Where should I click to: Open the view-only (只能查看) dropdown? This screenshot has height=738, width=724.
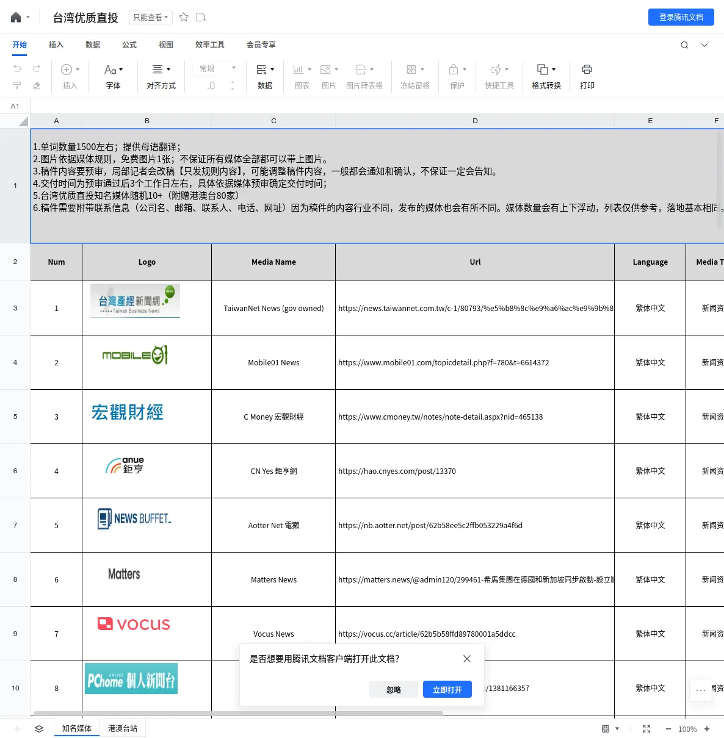click(x=150, y=17)
